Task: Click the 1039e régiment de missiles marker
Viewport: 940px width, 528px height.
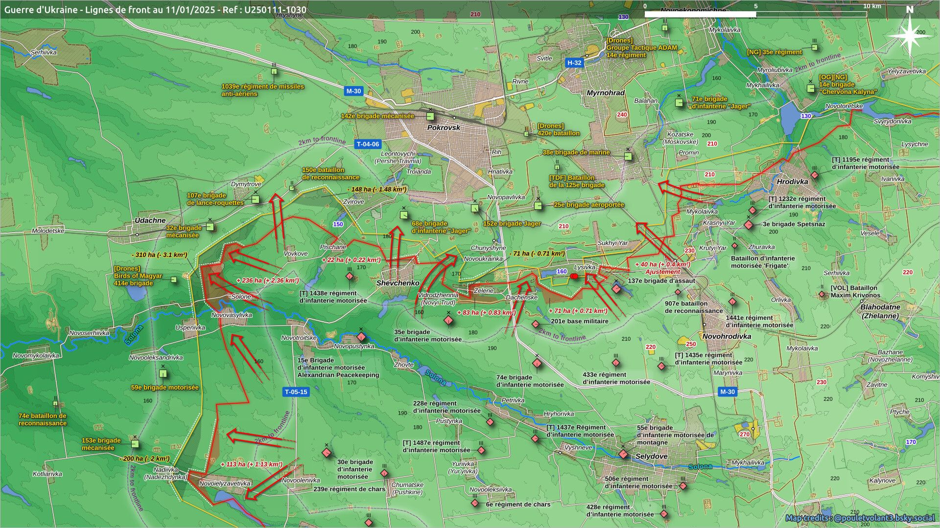Action: click(x=274, y=72)
